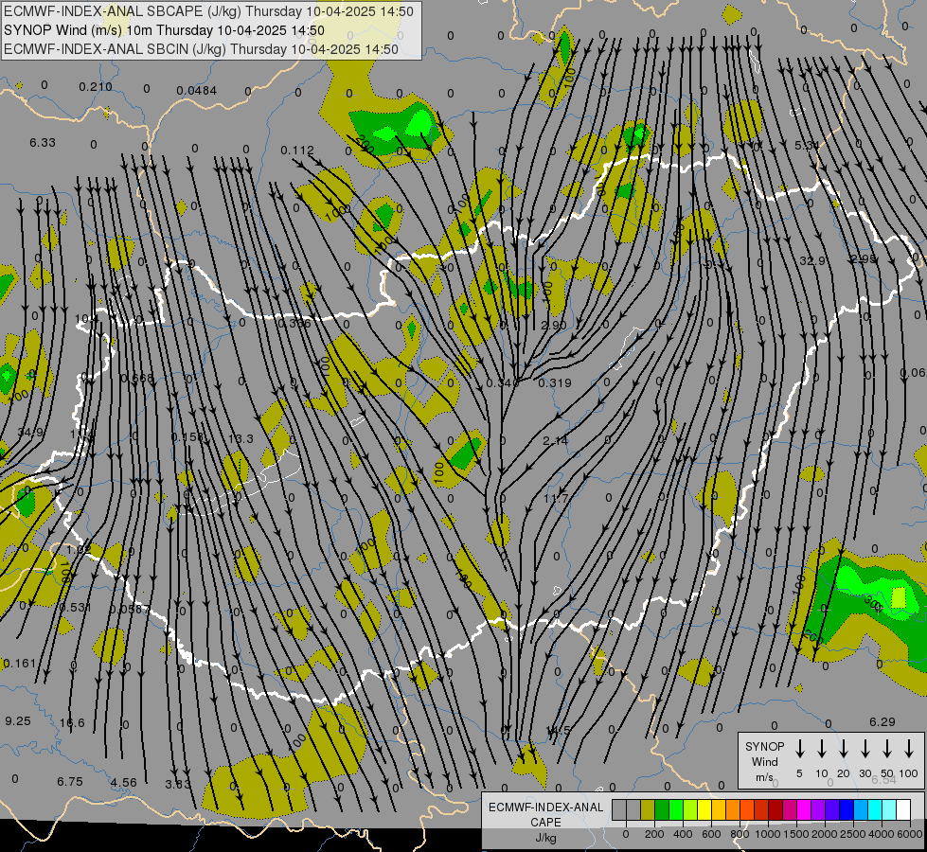927x852 pixels.
Task: Click the 6.33 value on the map
Action: click(x=43, y=143)
